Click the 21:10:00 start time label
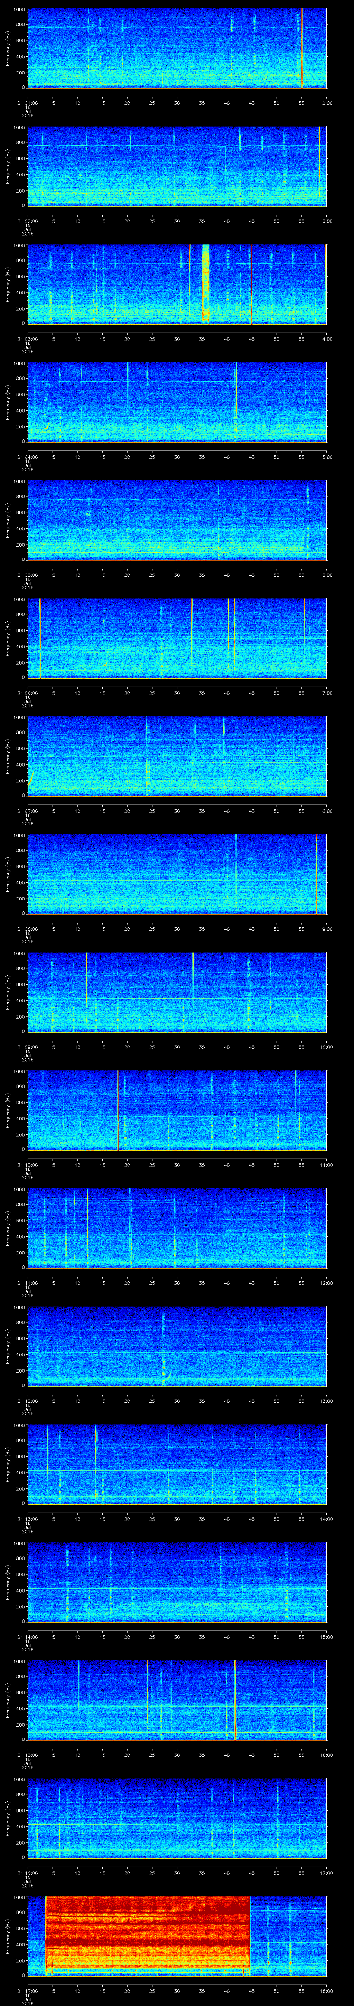 (x=27, y=1165)
